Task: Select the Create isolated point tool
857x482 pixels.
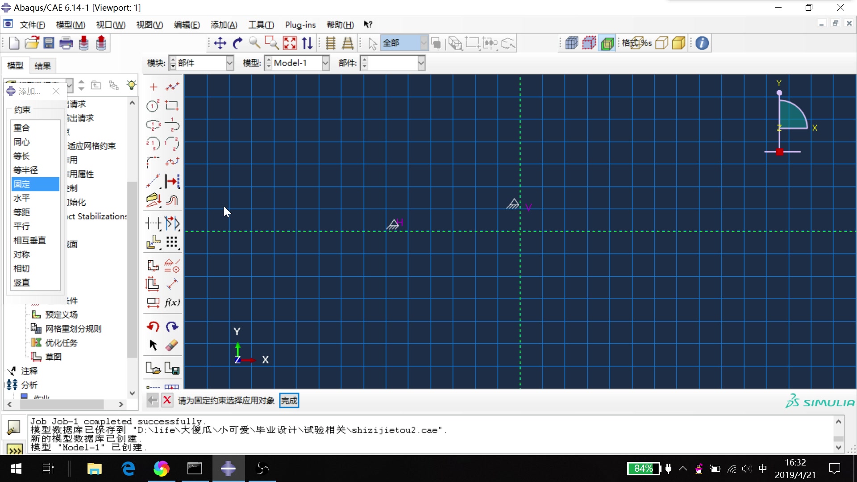Action: coord(153,87)
